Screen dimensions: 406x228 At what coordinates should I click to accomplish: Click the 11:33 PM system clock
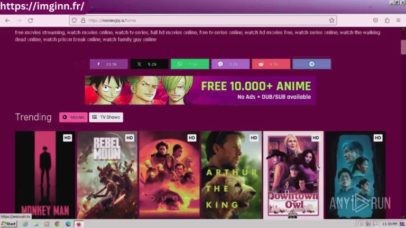(390, 224)
